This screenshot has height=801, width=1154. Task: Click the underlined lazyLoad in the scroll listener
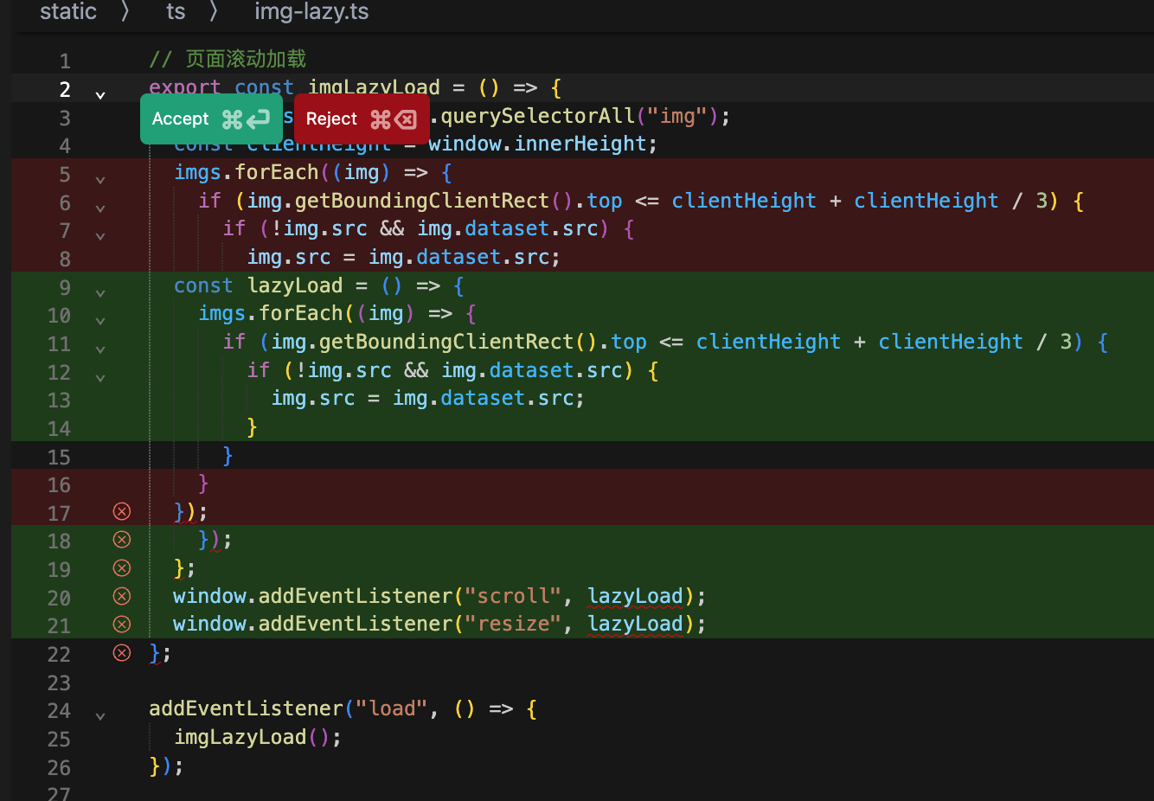pos(635,596)
